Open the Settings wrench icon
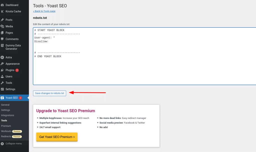256x152 pixels. coord(3,89)
